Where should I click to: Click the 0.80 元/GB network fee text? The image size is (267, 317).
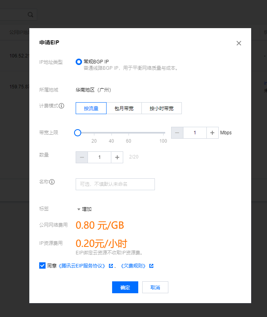(100, 225)
